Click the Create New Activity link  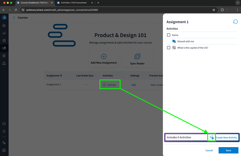pos(226,137)
